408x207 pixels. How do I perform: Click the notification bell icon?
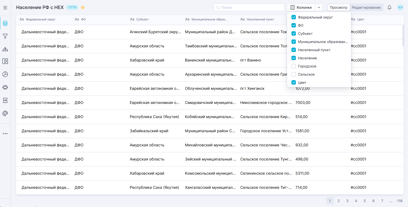(x=389, y=8)
